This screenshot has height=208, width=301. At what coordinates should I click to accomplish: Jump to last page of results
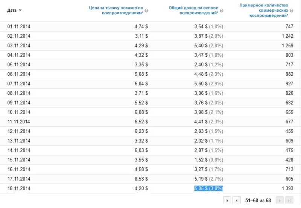289,200
